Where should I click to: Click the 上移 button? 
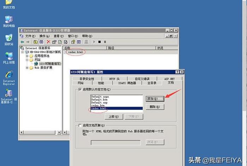point(114,117)
